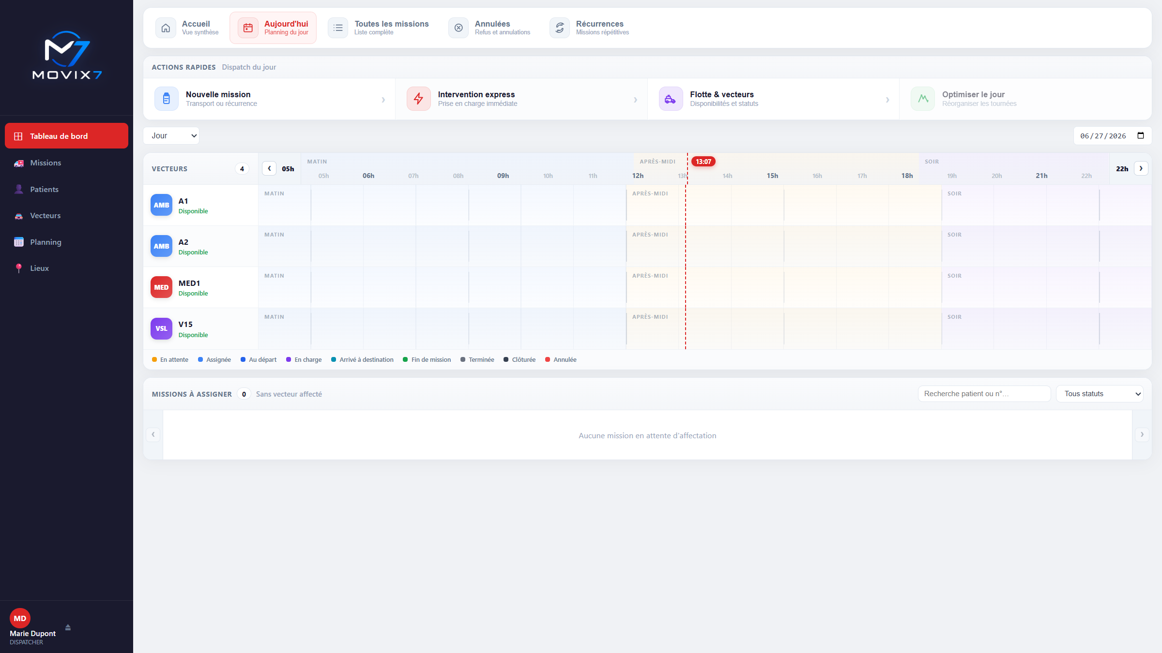Viewport: 1162px width, 653px height.
Task: Go to later hours with the 22h arrow
Action: [1141, 168]
